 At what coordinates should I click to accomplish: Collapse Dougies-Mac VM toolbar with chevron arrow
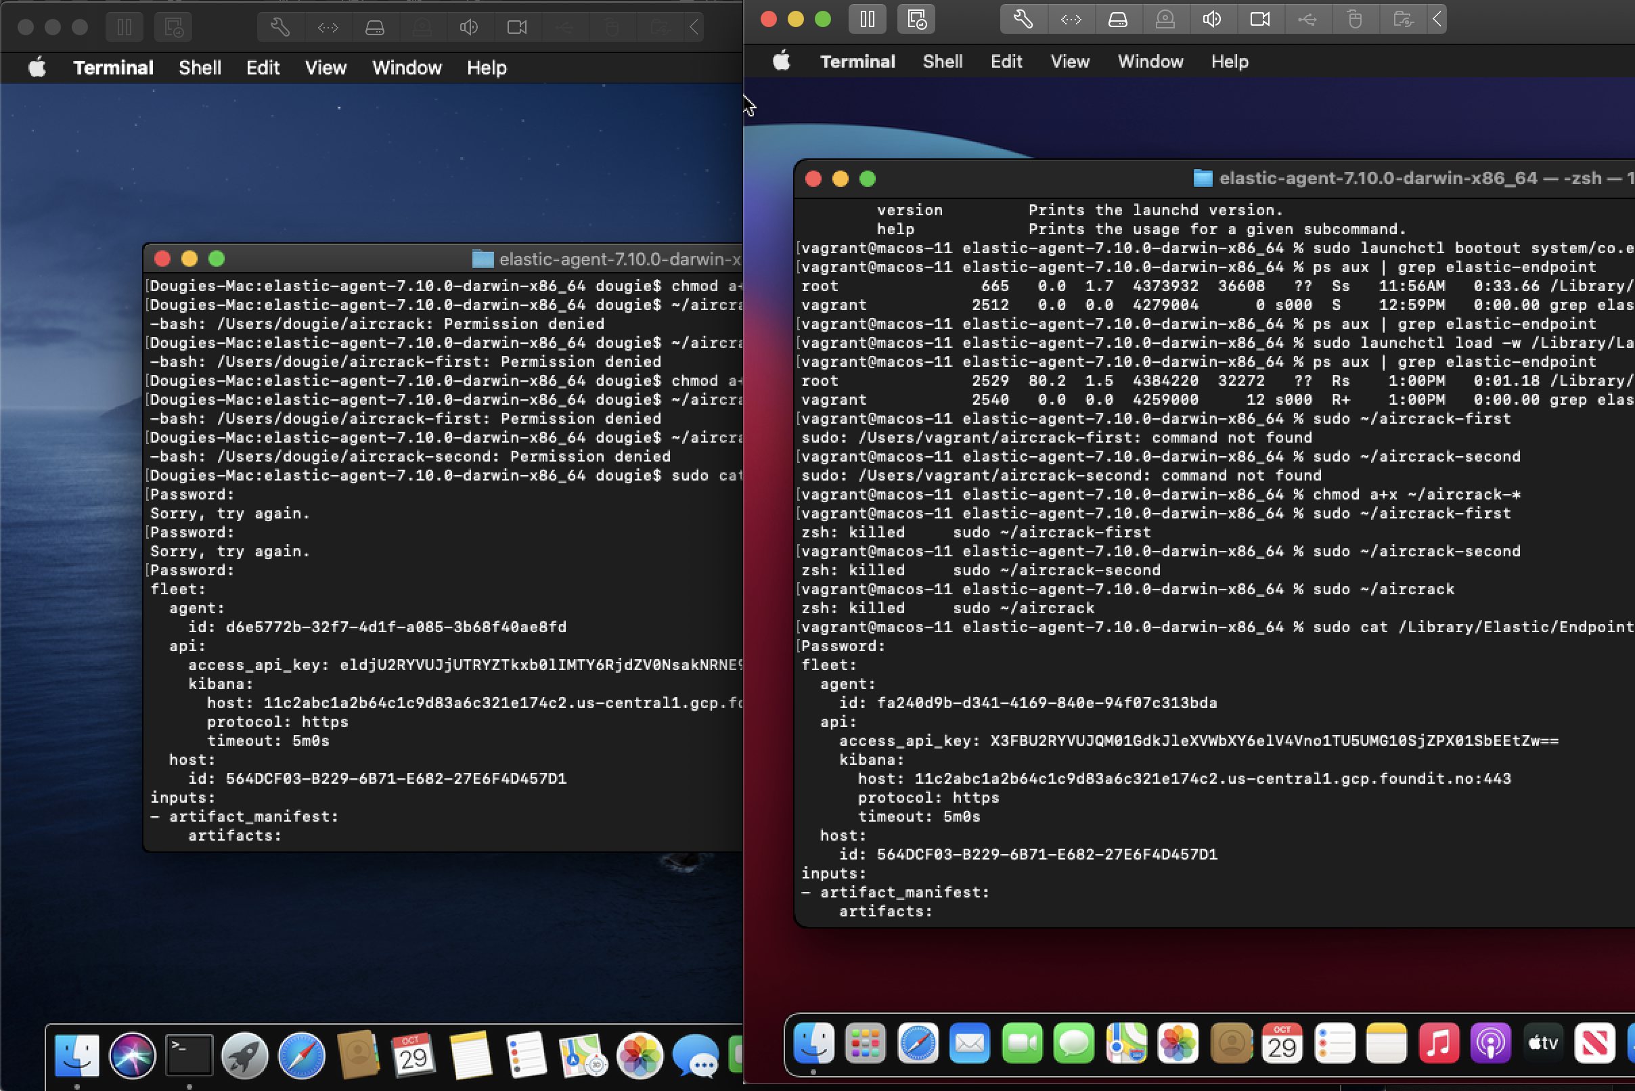tap(694, 27)
